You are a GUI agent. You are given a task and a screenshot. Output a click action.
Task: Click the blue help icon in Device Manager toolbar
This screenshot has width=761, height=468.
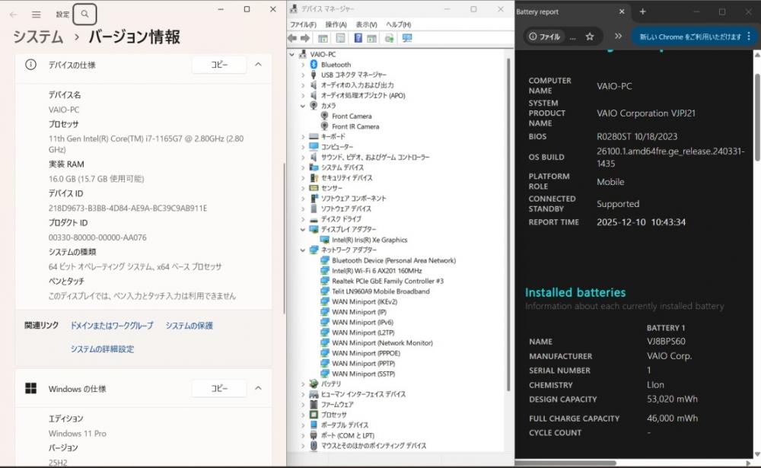tap(358, 38)
